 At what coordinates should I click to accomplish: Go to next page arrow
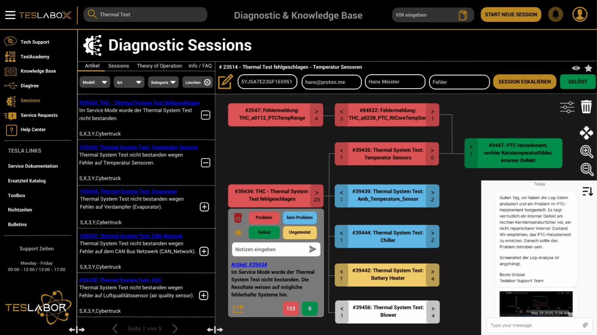(x=175, y=328)
